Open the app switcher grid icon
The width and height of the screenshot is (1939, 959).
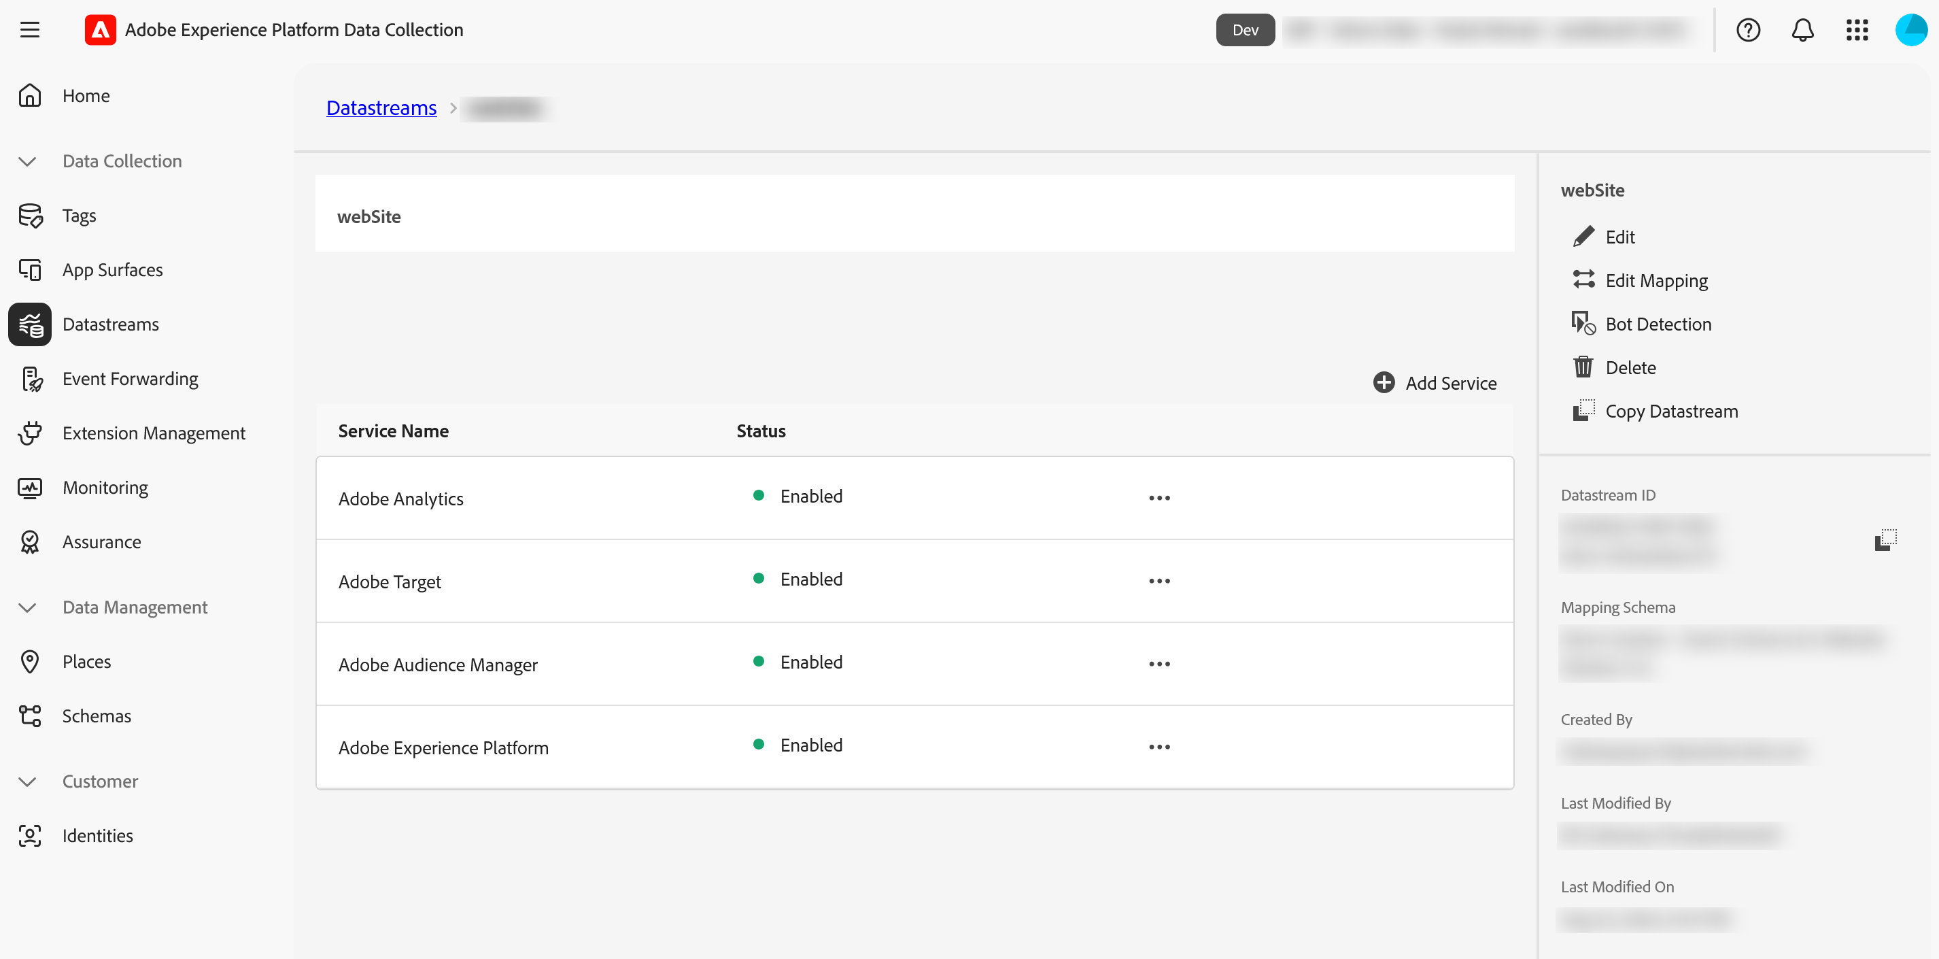[1857, 30]
